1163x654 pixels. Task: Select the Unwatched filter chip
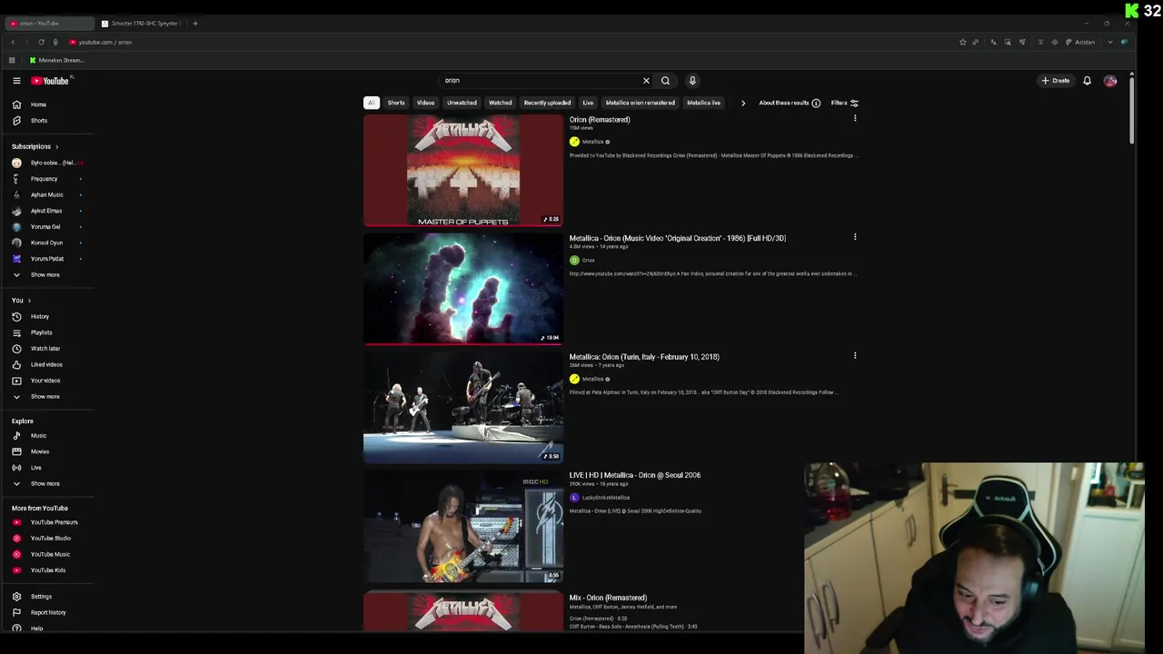(462, 104)
